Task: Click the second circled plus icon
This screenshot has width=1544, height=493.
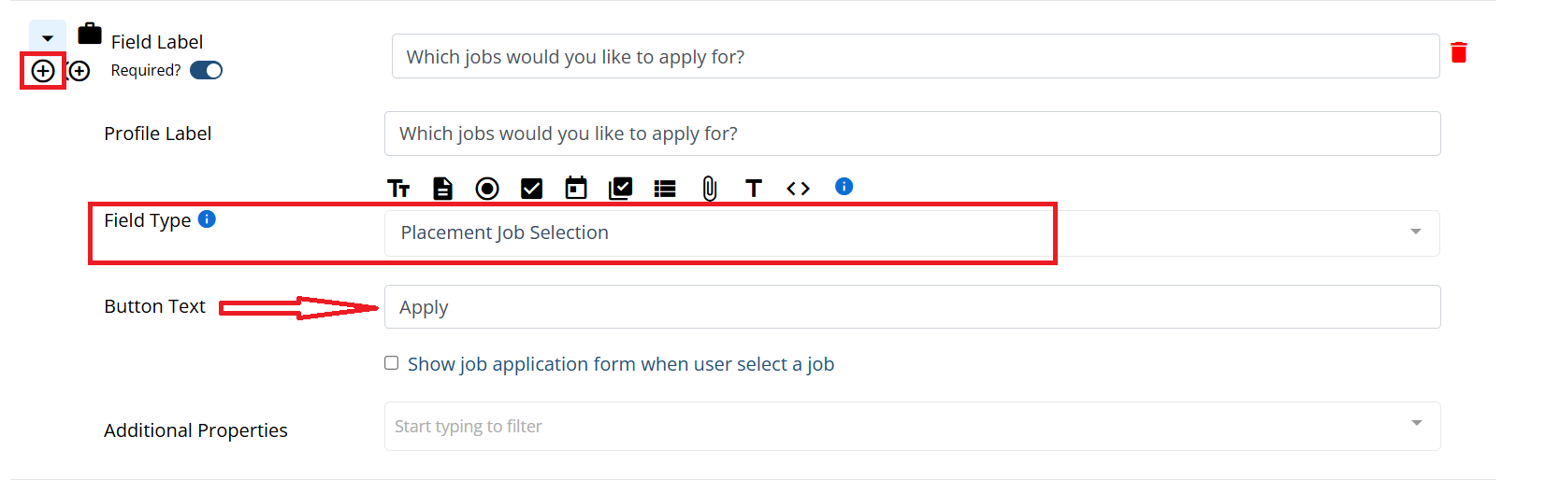Action: coord(79,71)
